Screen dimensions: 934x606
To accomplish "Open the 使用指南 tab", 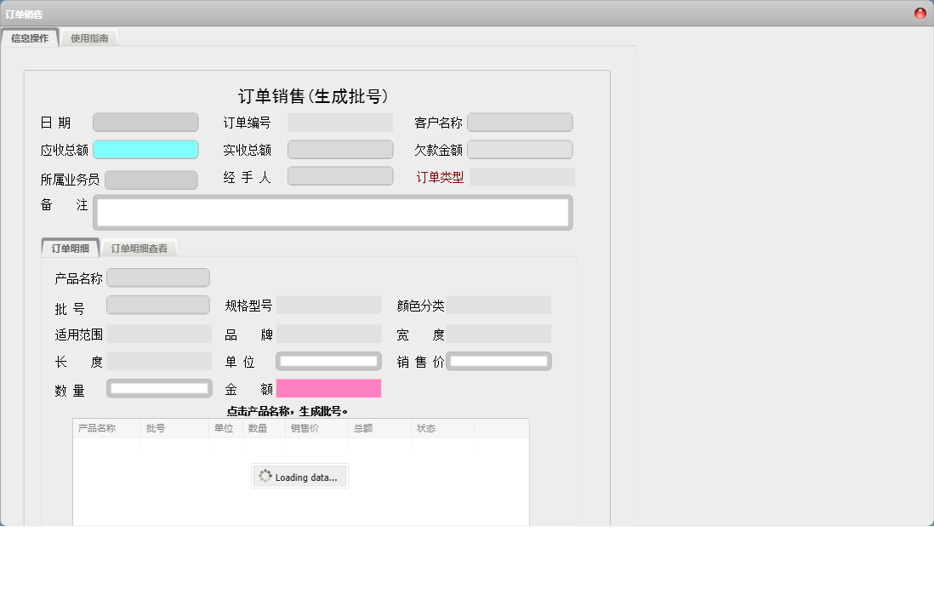I will pyautogui.click(x=89, y=38).
